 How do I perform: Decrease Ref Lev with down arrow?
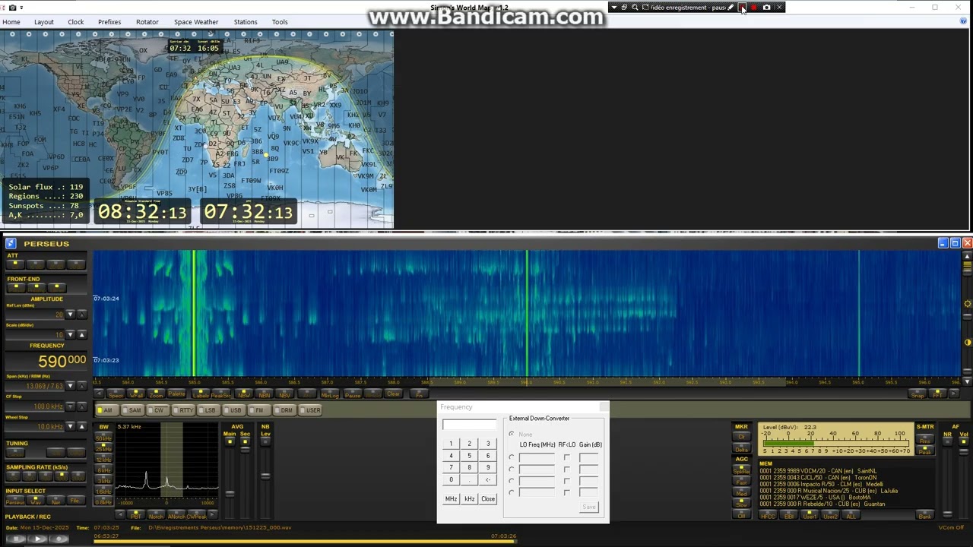coord(70,314)
